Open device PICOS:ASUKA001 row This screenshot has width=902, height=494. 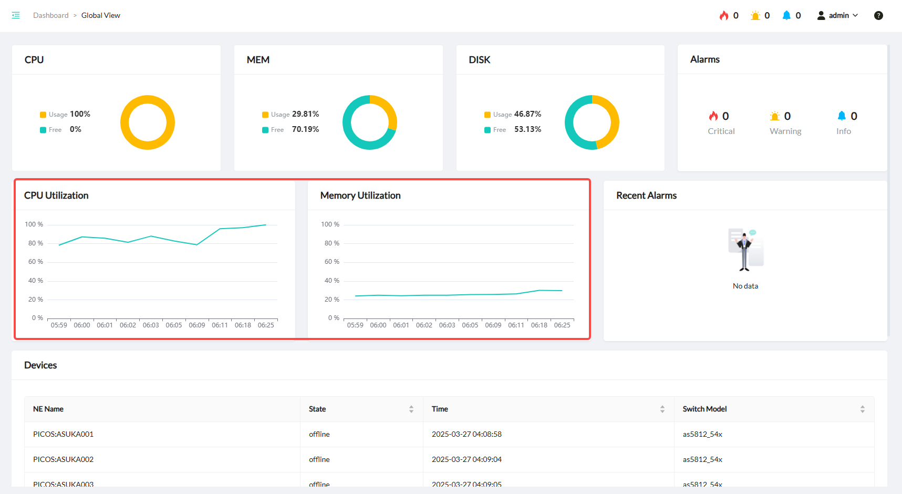(63, 434)
